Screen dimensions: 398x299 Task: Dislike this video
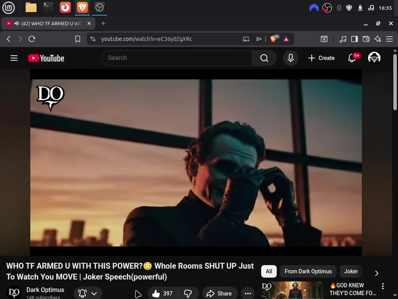pyautogui.click(x=188, y=294)
